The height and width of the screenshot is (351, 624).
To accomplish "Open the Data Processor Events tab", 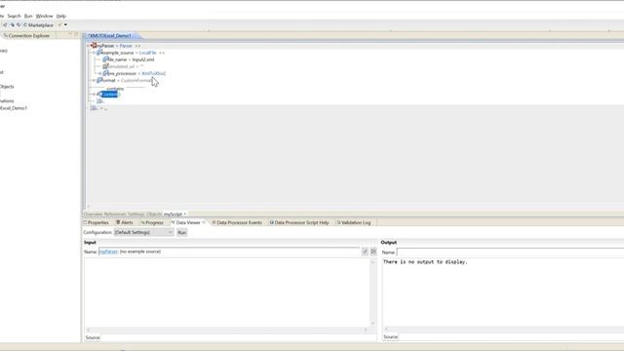I will (237, 222).
